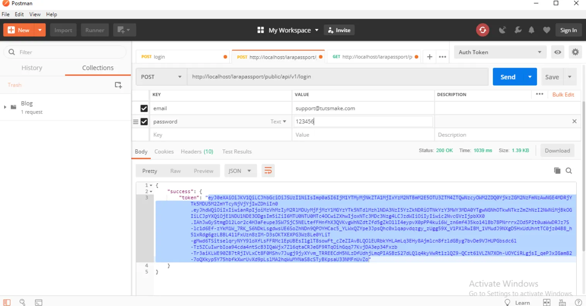
Task: Click the Import button
Action: tap(63, 30)
